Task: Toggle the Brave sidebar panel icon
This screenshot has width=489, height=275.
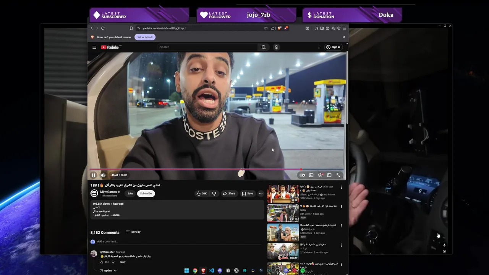Action: click(322, 28)
